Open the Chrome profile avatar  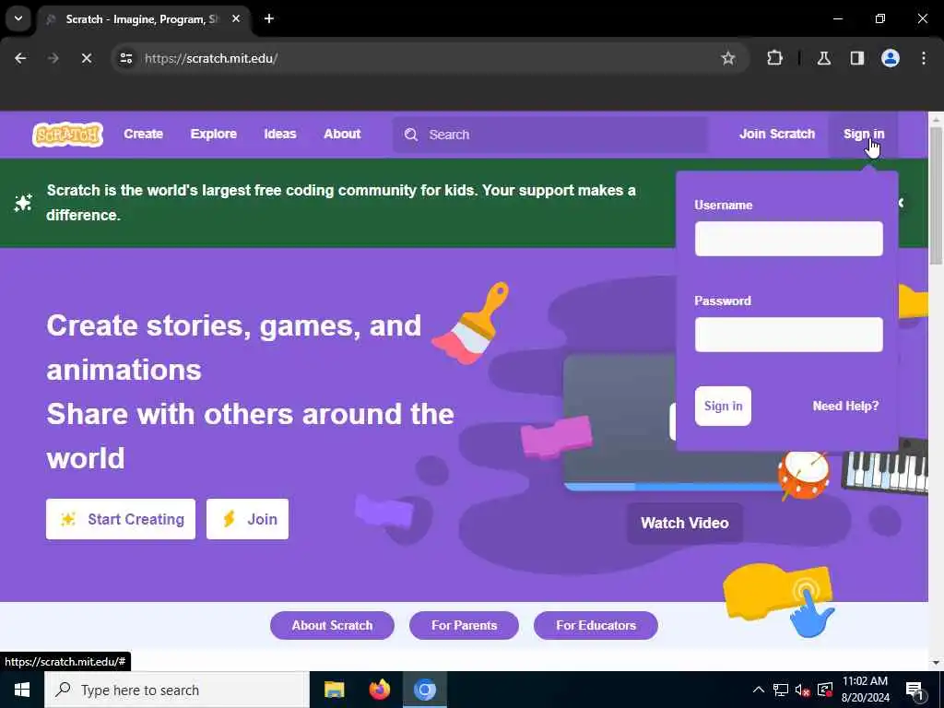pyautogui.click(x=890, y=58)
